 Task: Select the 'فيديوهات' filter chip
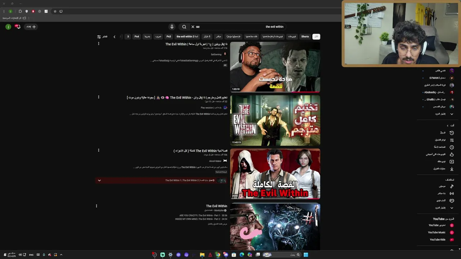292,37
